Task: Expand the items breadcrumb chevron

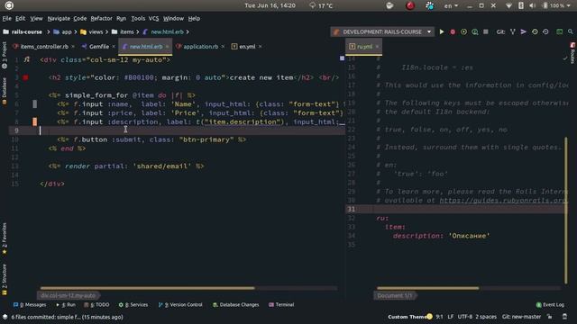Action: click(x=138, y=32)
